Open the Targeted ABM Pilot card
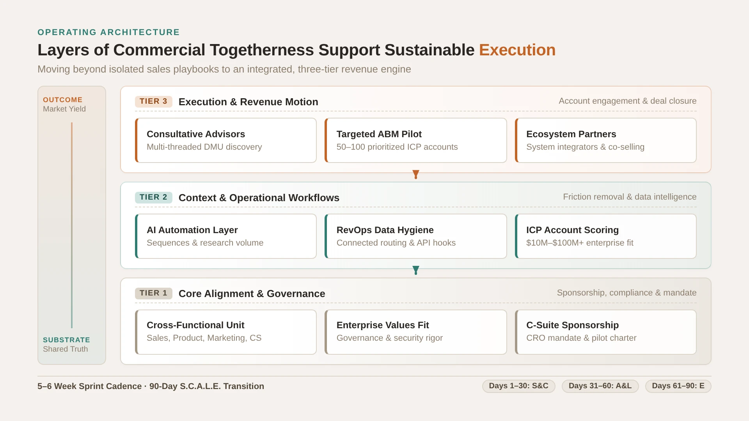This screenshot has height=421, width=749. (x=415, y=140)
